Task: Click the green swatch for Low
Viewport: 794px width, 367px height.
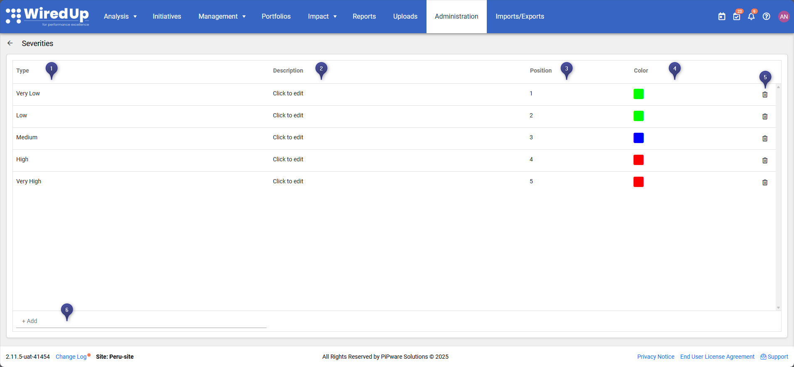Action: point(639,116)
